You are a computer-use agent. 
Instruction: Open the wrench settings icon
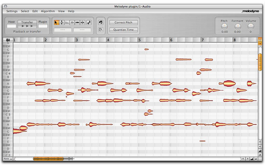click(89, 22)
